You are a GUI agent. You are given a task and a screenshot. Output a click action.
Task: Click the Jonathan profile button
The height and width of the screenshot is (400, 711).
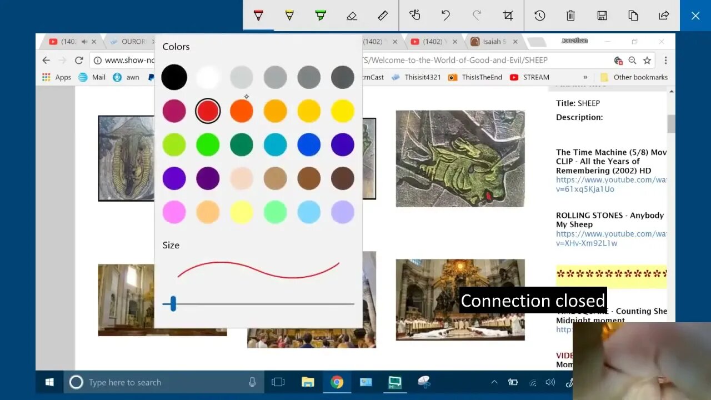(574, 41)
